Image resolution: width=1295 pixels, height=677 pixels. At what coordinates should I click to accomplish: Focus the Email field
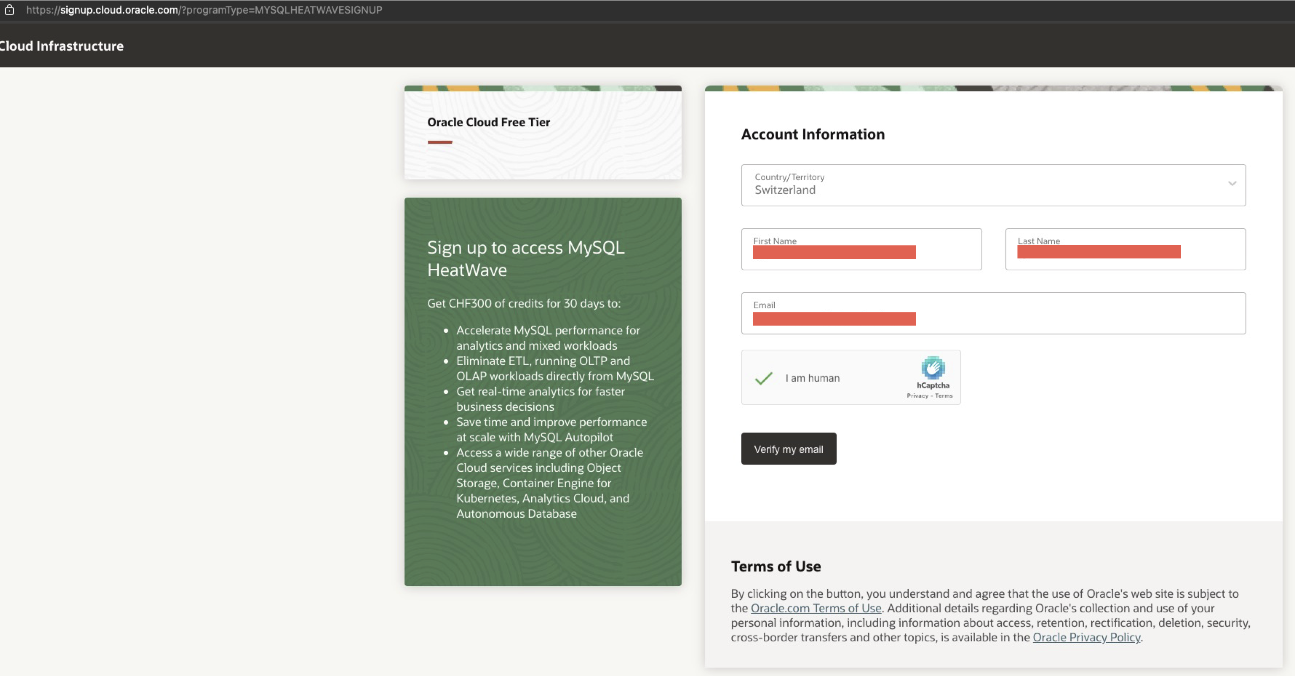[x=993, y=313]
